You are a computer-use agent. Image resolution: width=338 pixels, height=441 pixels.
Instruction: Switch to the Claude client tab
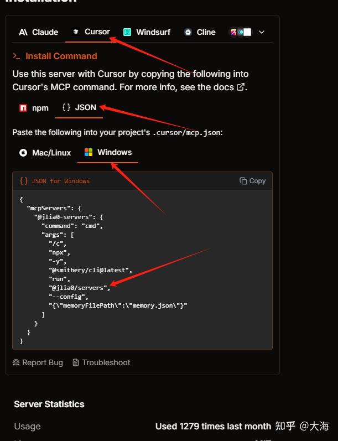click(38, 32)
